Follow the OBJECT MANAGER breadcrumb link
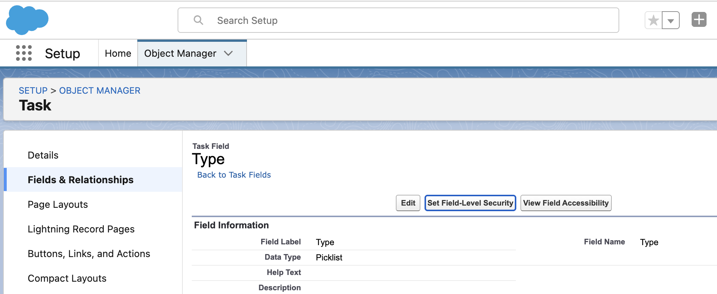Image resolution: width=717 pixels, height=294 pixels. [100, 91]
